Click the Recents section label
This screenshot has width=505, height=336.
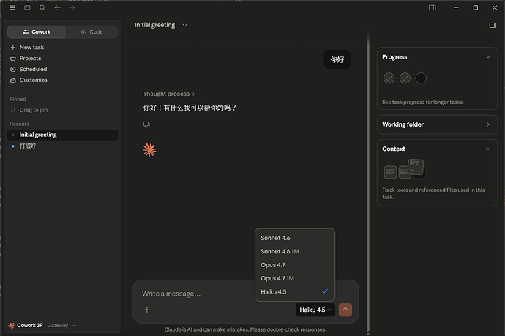pyautogui.click(x=19, y=124)
